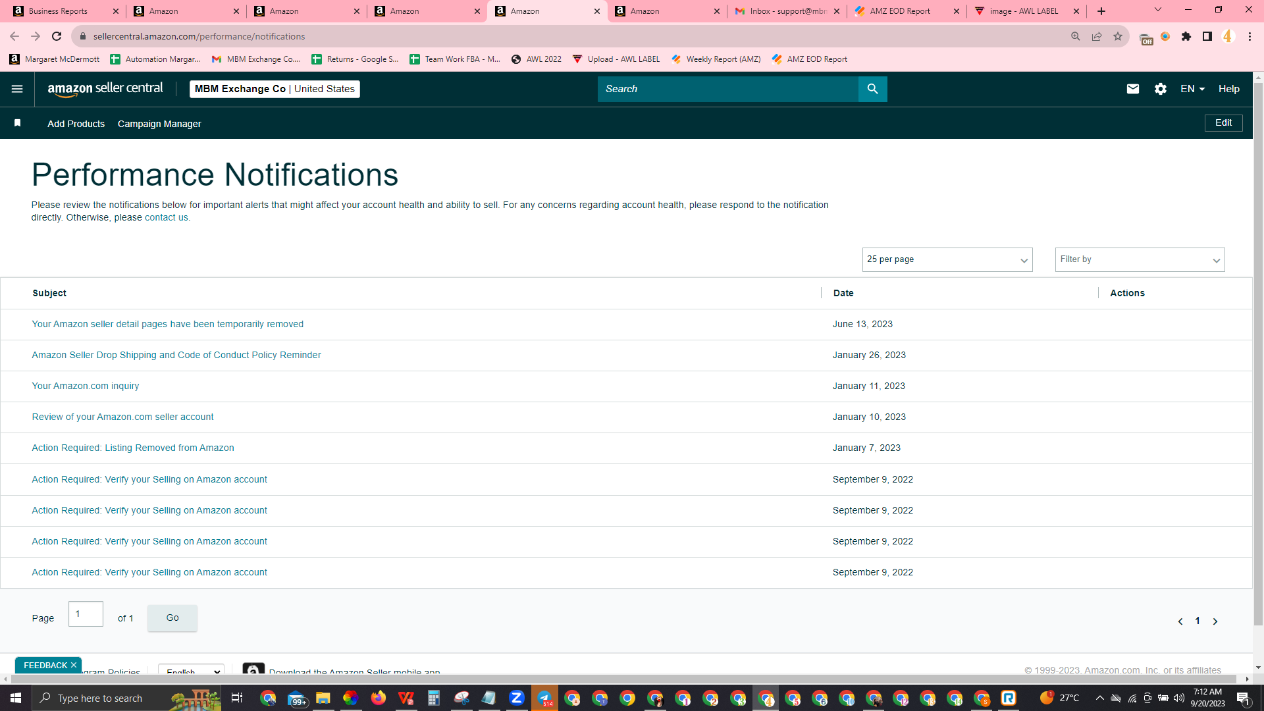This screenshot has width=1264, height=711.
Task: Open Task View on taskbar
Action: (x=237, y=698)
